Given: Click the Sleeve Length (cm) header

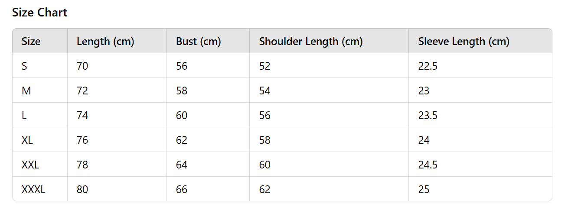Looking at the screenshot, I should 464,42.
